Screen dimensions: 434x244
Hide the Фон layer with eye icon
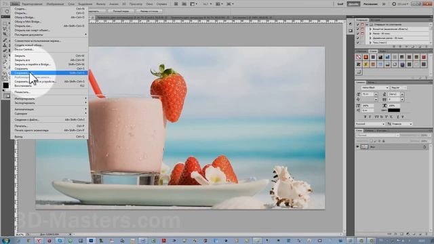click(357, 147)
